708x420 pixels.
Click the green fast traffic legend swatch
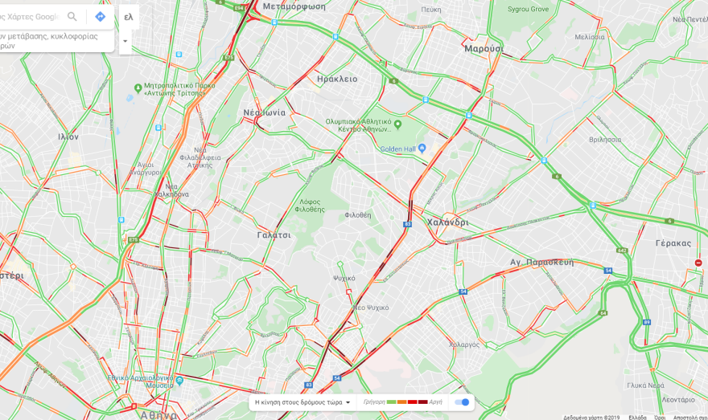coord(392,402)
